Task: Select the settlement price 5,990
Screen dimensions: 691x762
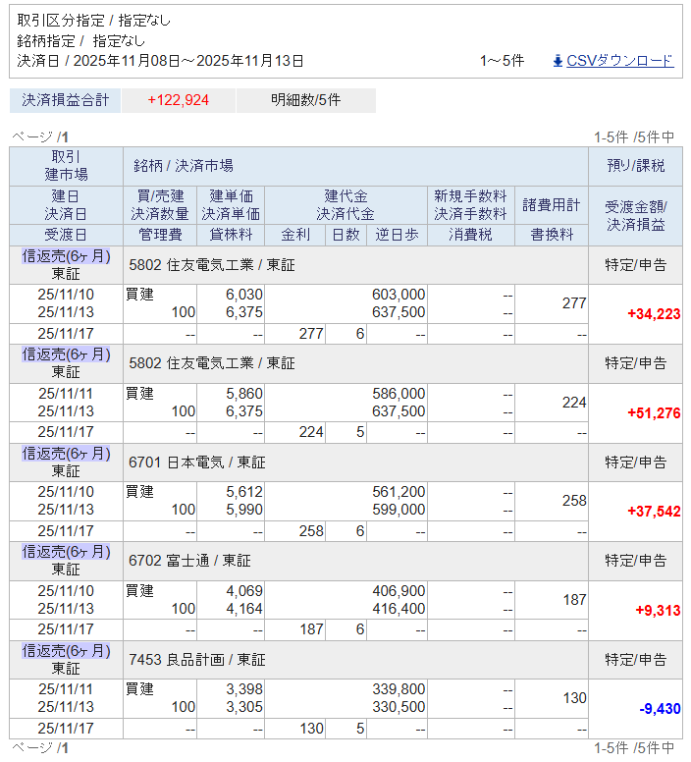Action: (x=244, y=510)
